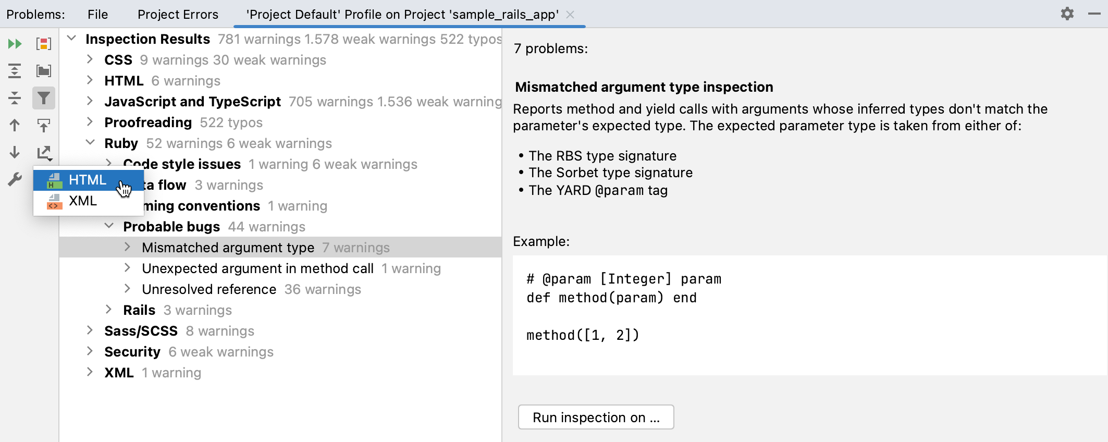Switch to the Project Errors tab
This screenshot has width=1108, height=442.
click(x=178, y=14)
